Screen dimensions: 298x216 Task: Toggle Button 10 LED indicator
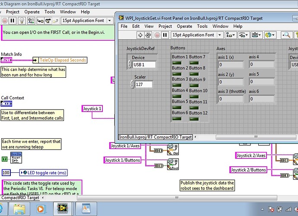pos(194,97)
